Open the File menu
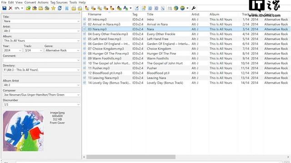This screenshot has width=291, height=163. pyautogui.click(x=4, y=2)
